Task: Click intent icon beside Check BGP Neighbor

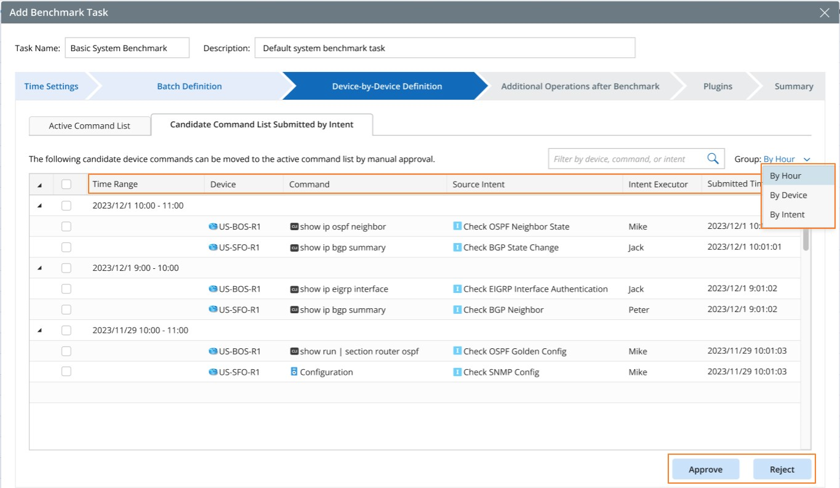Action: pos(457,310)
